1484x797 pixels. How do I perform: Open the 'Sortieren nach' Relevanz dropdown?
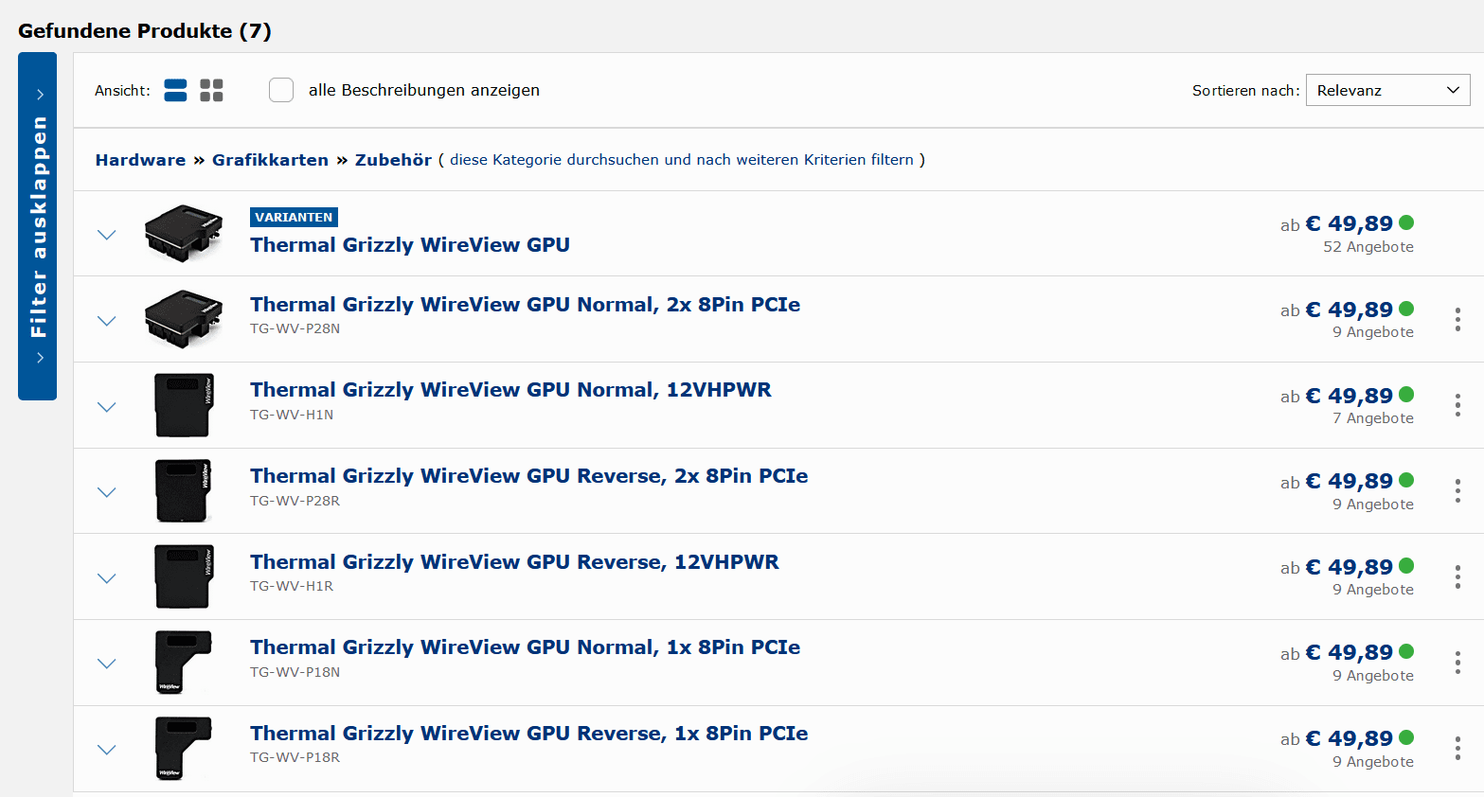(1387, 90)
